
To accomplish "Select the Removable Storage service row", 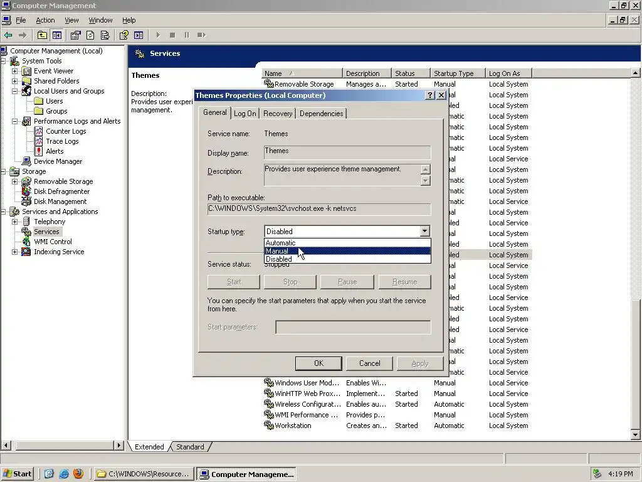I will pos(397,84).
